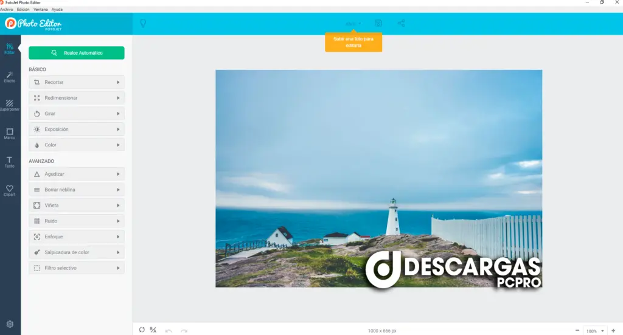This screenshot has width=623, height=335.
Task: Open the Efecto panel in sidebar
Action: point(10,77)
